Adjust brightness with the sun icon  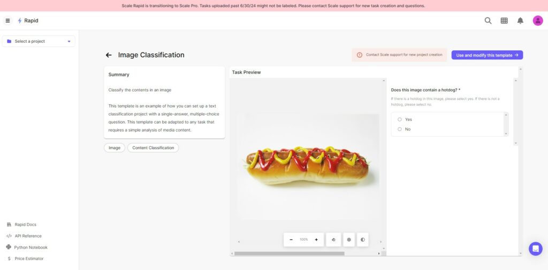[x=349, y=240]
